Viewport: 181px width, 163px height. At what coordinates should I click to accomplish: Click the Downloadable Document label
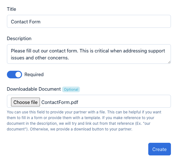click(x=34, y=89)
